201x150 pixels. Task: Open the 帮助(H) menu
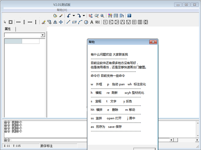[62, 10]
